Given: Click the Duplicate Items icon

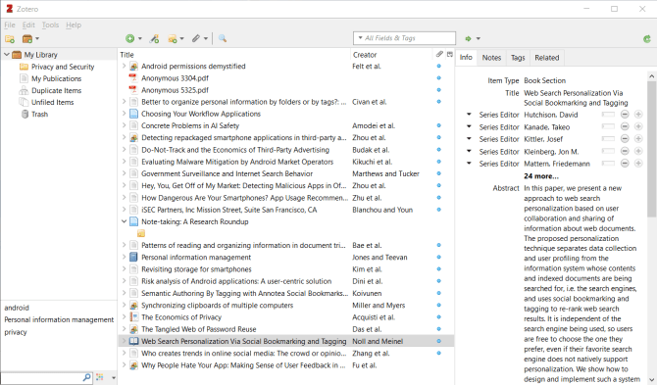Looking at the screenshot, I should (24, 90).
